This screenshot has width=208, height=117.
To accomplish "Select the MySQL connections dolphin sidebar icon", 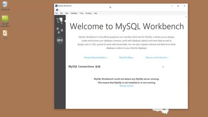I will pos(60,21).
